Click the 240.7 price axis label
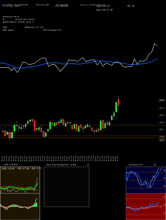The image size is (166, 220). (161, 129)
